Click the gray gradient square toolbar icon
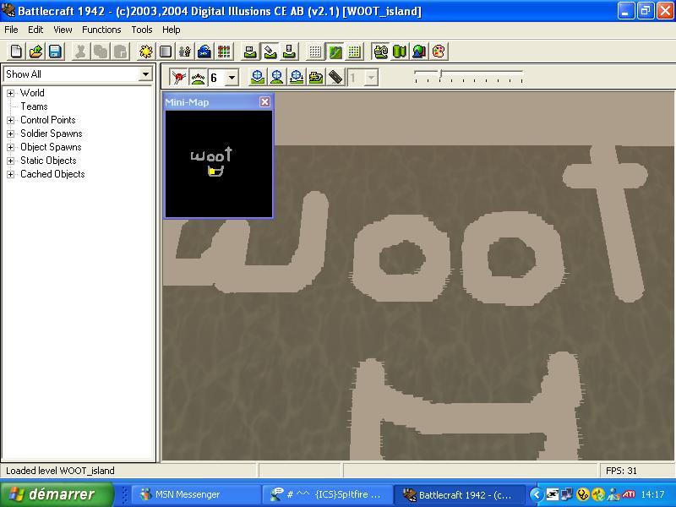676x507 pixels. point(166,52)
